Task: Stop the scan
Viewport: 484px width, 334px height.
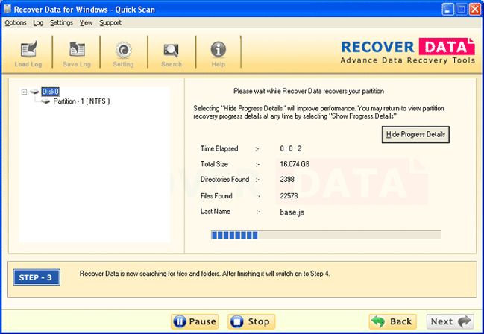Action: point(251,321)
